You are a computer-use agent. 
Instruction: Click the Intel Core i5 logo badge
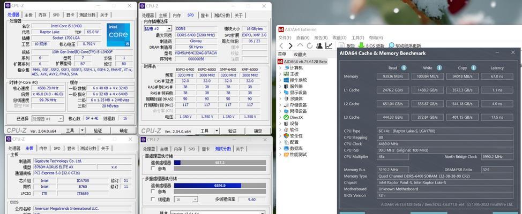[x=118, y=35]
